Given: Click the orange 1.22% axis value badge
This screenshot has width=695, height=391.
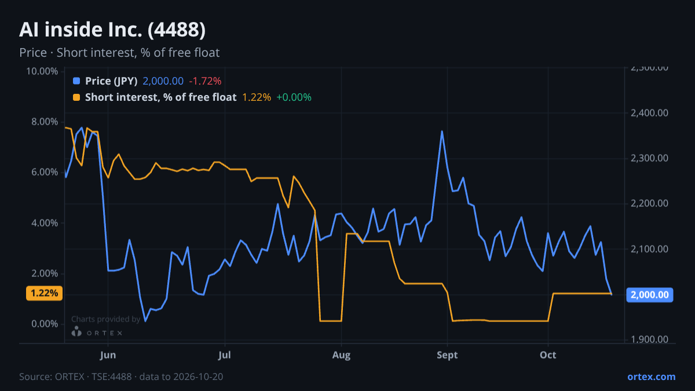Looking at the screenshot, I should (44, 293).
